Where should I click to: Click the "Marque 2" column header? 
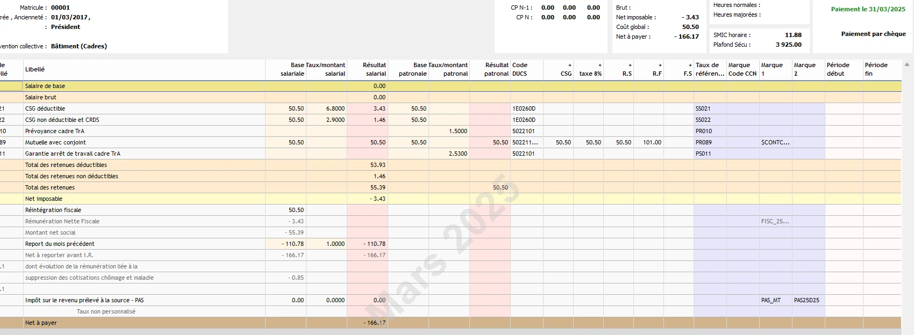(x=808, y=70)
